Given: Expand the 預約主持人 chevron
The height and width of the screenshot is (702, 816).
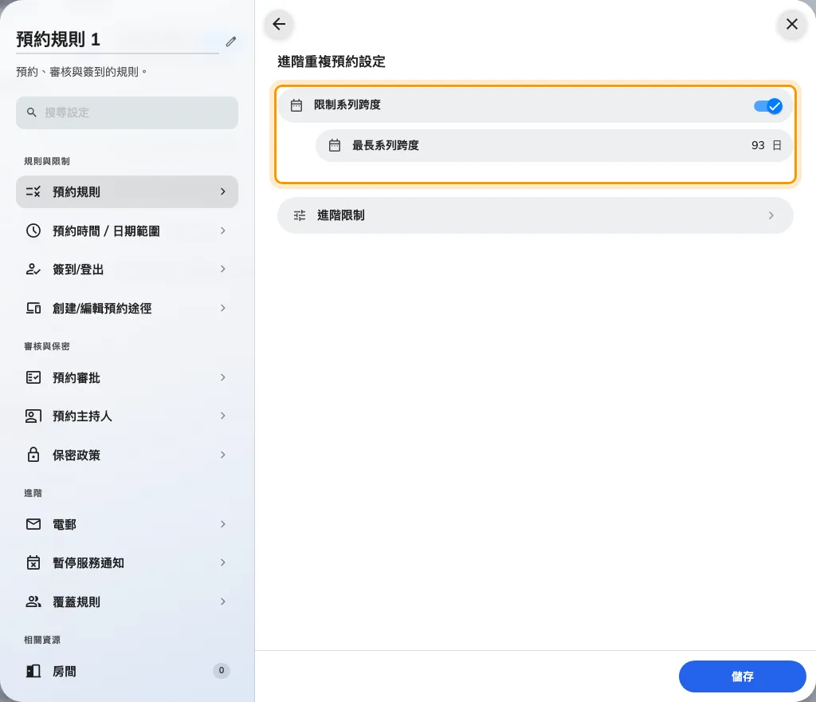Looking at the screenshot, I should click(223, 416).
